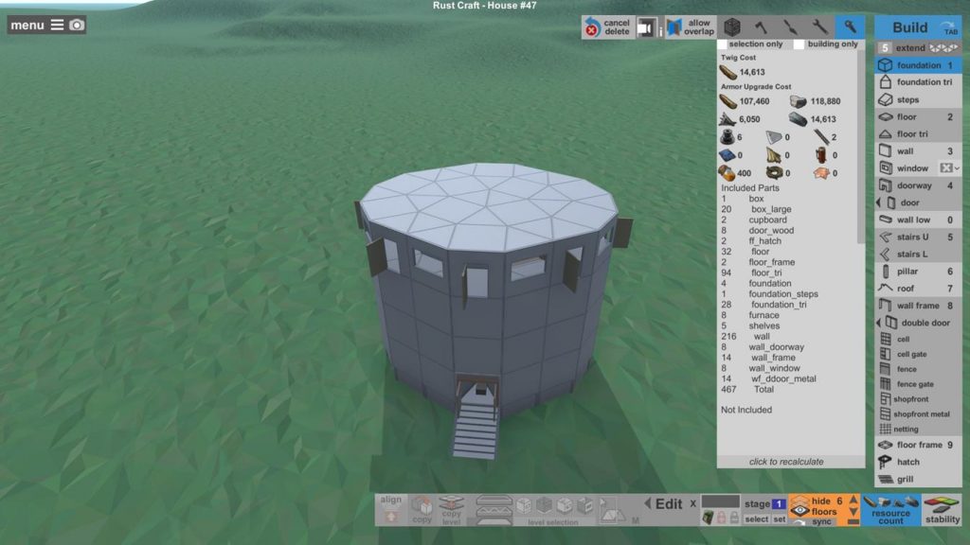This screenshot has width=970, height=545.
Task: Select stairs L part
Action: [x=918, y=254]
